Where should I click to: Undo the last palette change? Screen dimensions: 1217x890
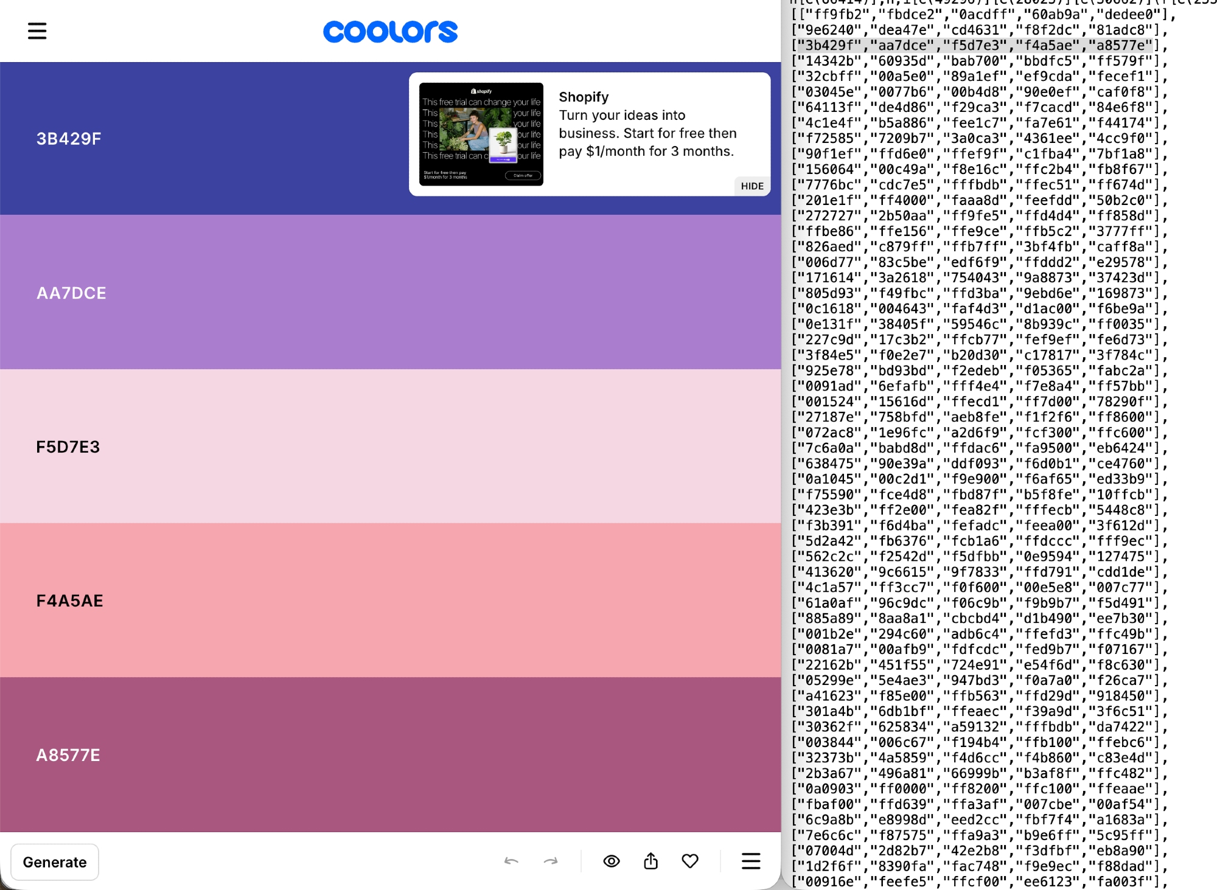(x=511, y=861)
